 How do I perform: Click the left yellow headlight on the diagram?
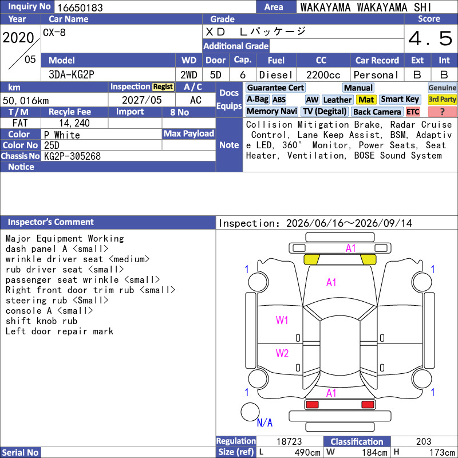coord(311,259)
